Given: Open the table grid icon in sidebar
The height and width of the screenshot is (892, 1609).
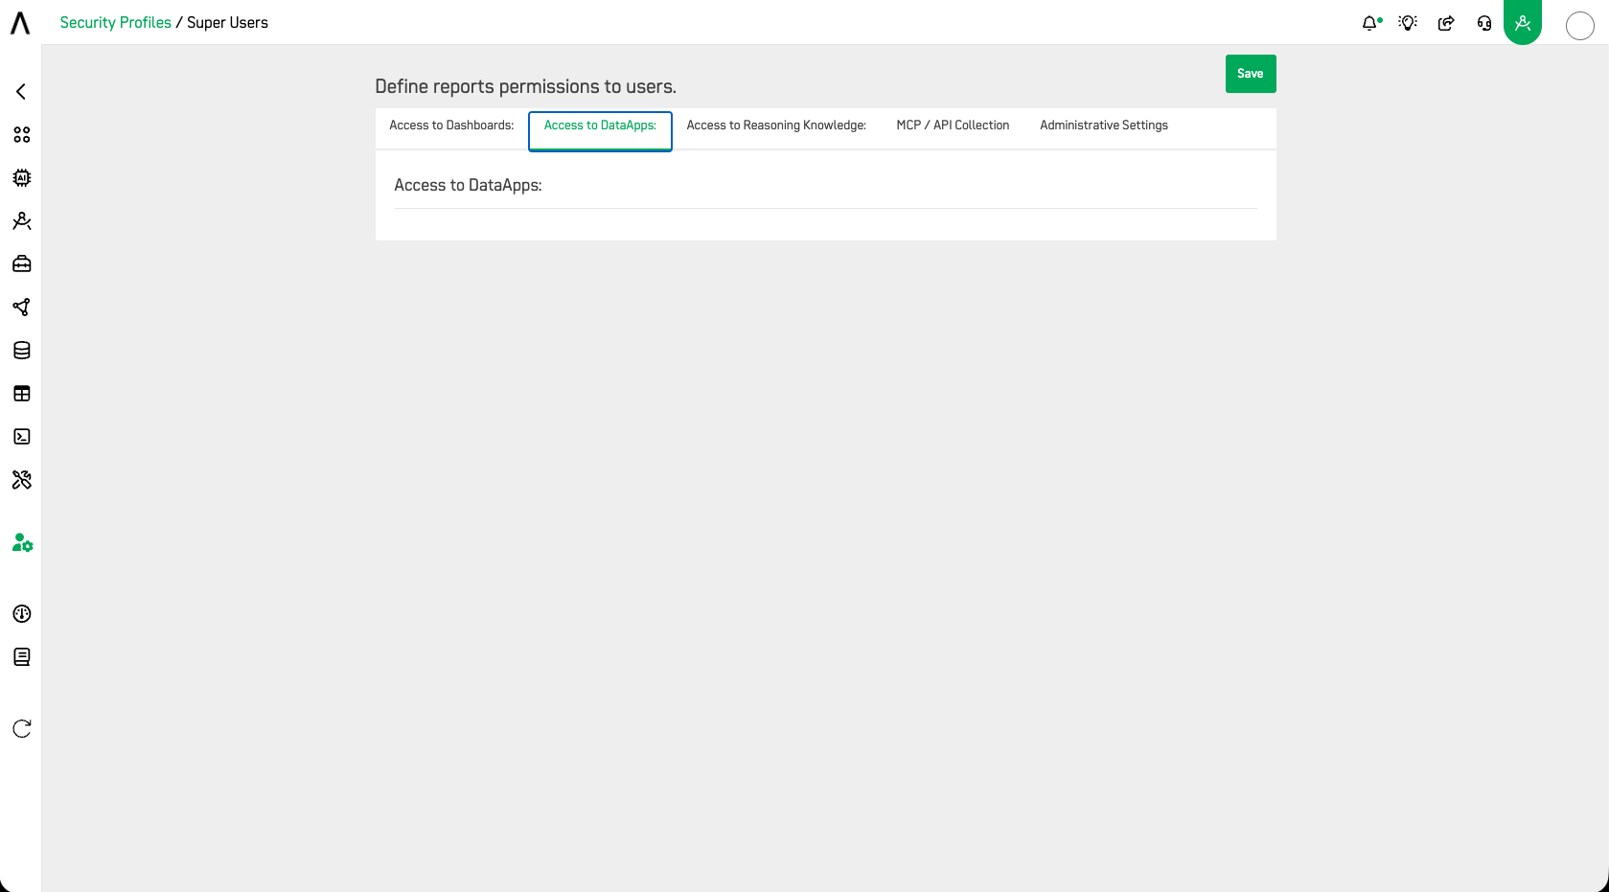Looking at the screenshot, I should coord(21,394).
